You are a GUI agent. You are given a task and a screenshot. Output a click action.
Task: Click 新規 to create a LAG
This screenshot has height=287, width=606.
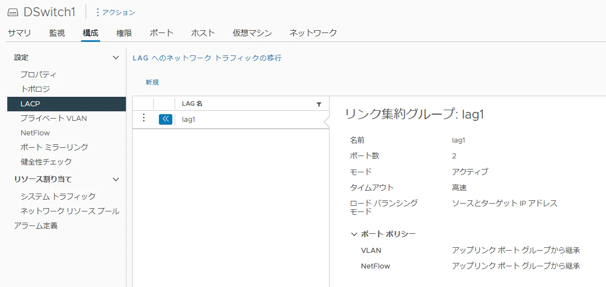tap(152, 82)
